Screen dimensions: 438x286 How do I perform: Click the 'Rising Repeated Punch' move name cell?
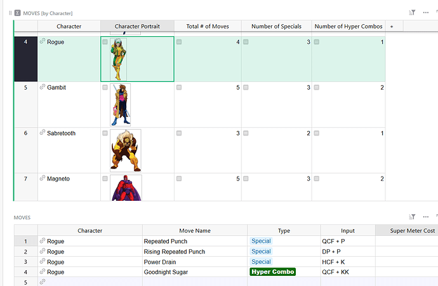[195, 251]
